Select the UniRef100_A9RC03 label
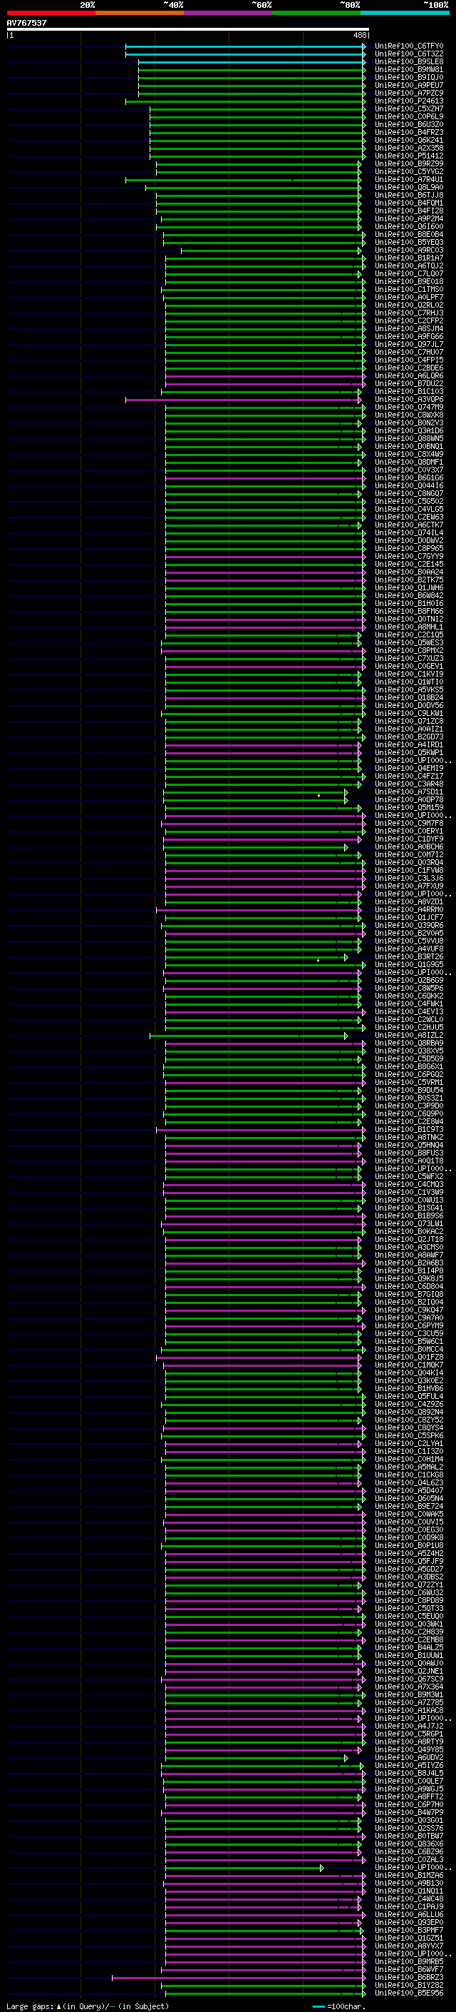The image size is (456, 2012). point(408,251)
